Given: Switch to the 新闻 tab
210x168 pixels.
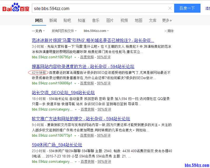Looking at the screenshot, I should coord(53,20).
